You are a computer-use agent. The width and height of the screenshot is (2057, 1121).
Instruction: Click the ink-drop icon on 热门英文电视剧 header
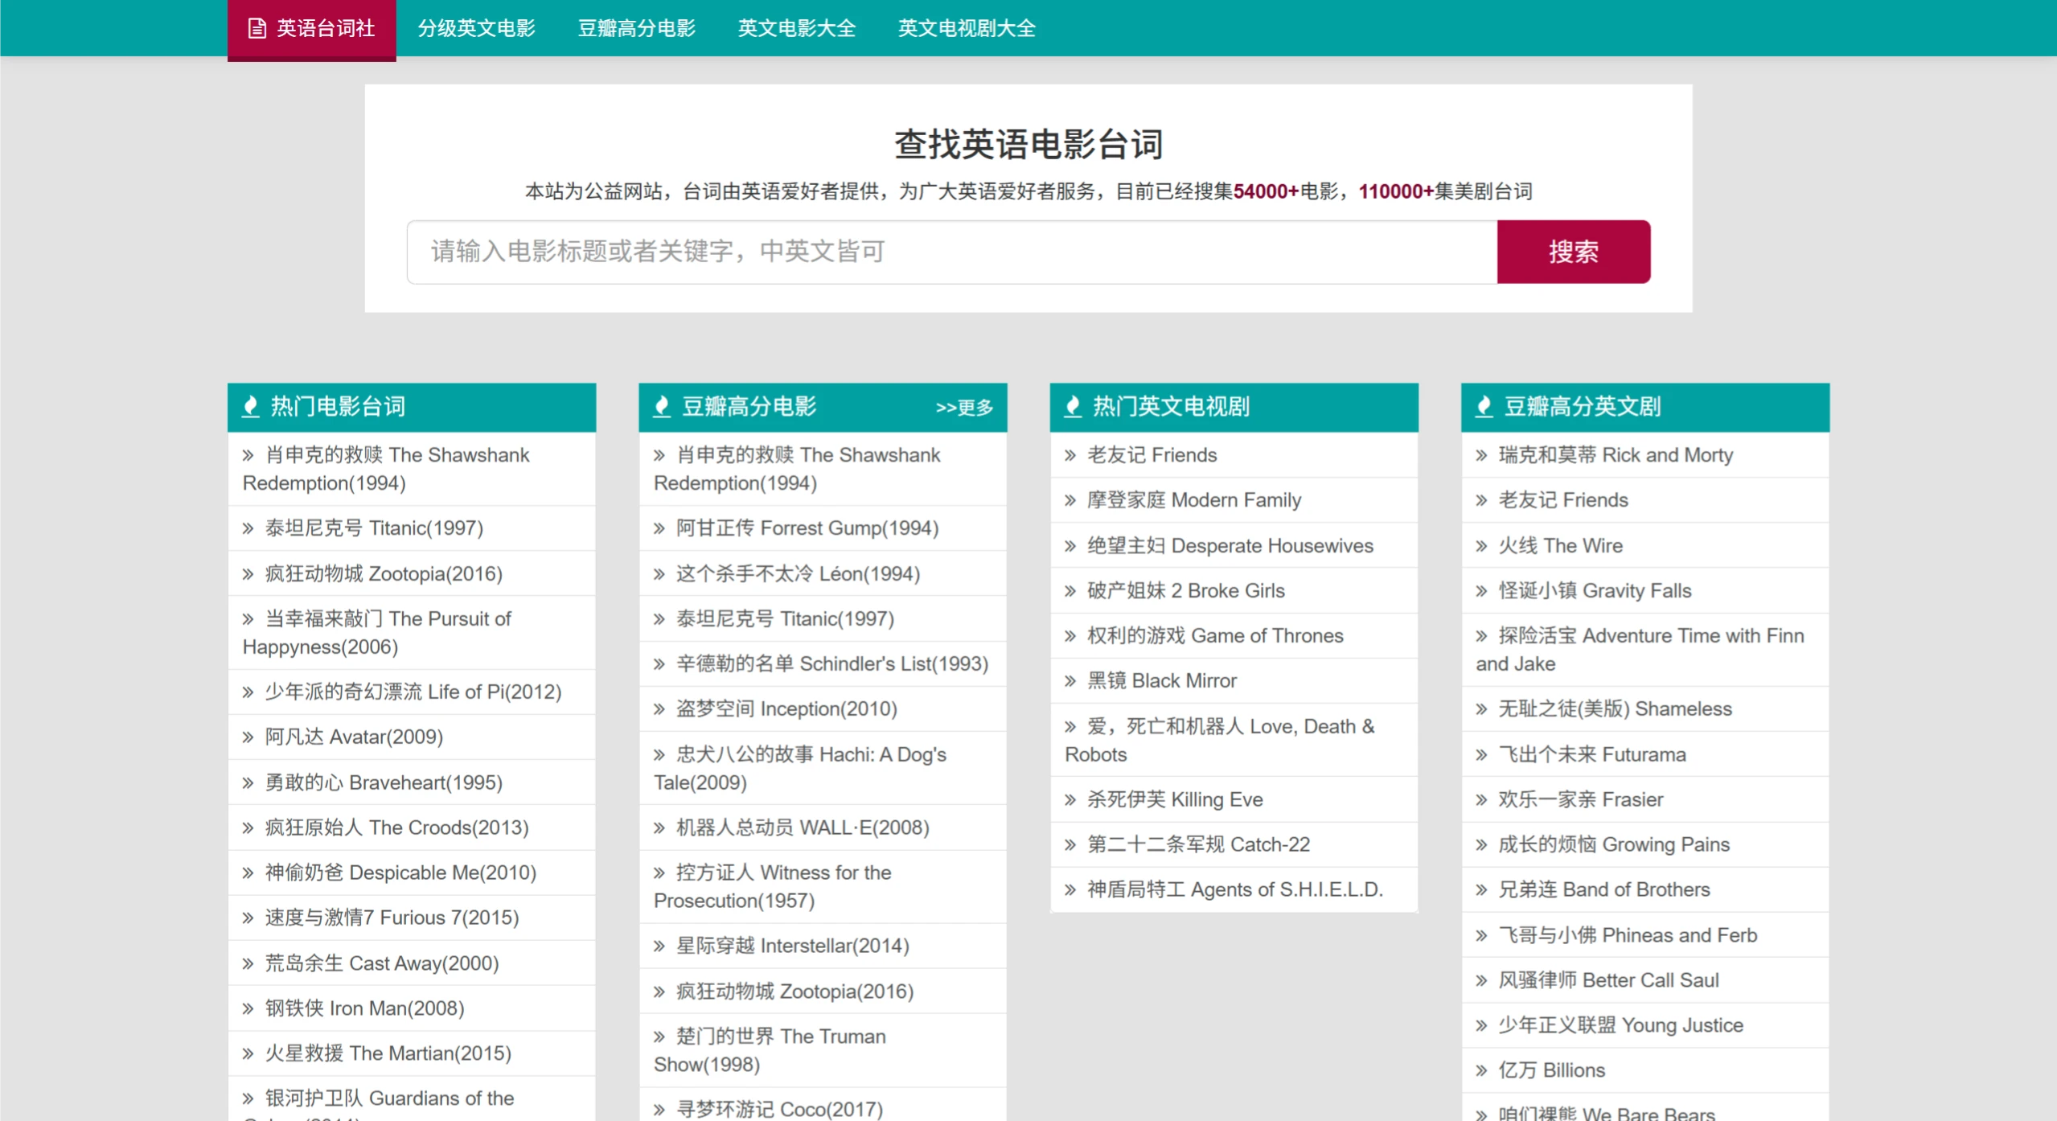[1072, 406]
